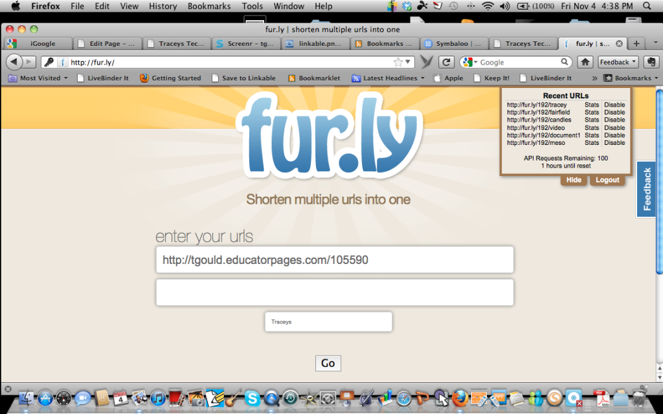Switch to the Symbaloo tab
The image size is (663, 414).
tap(454, 43)
